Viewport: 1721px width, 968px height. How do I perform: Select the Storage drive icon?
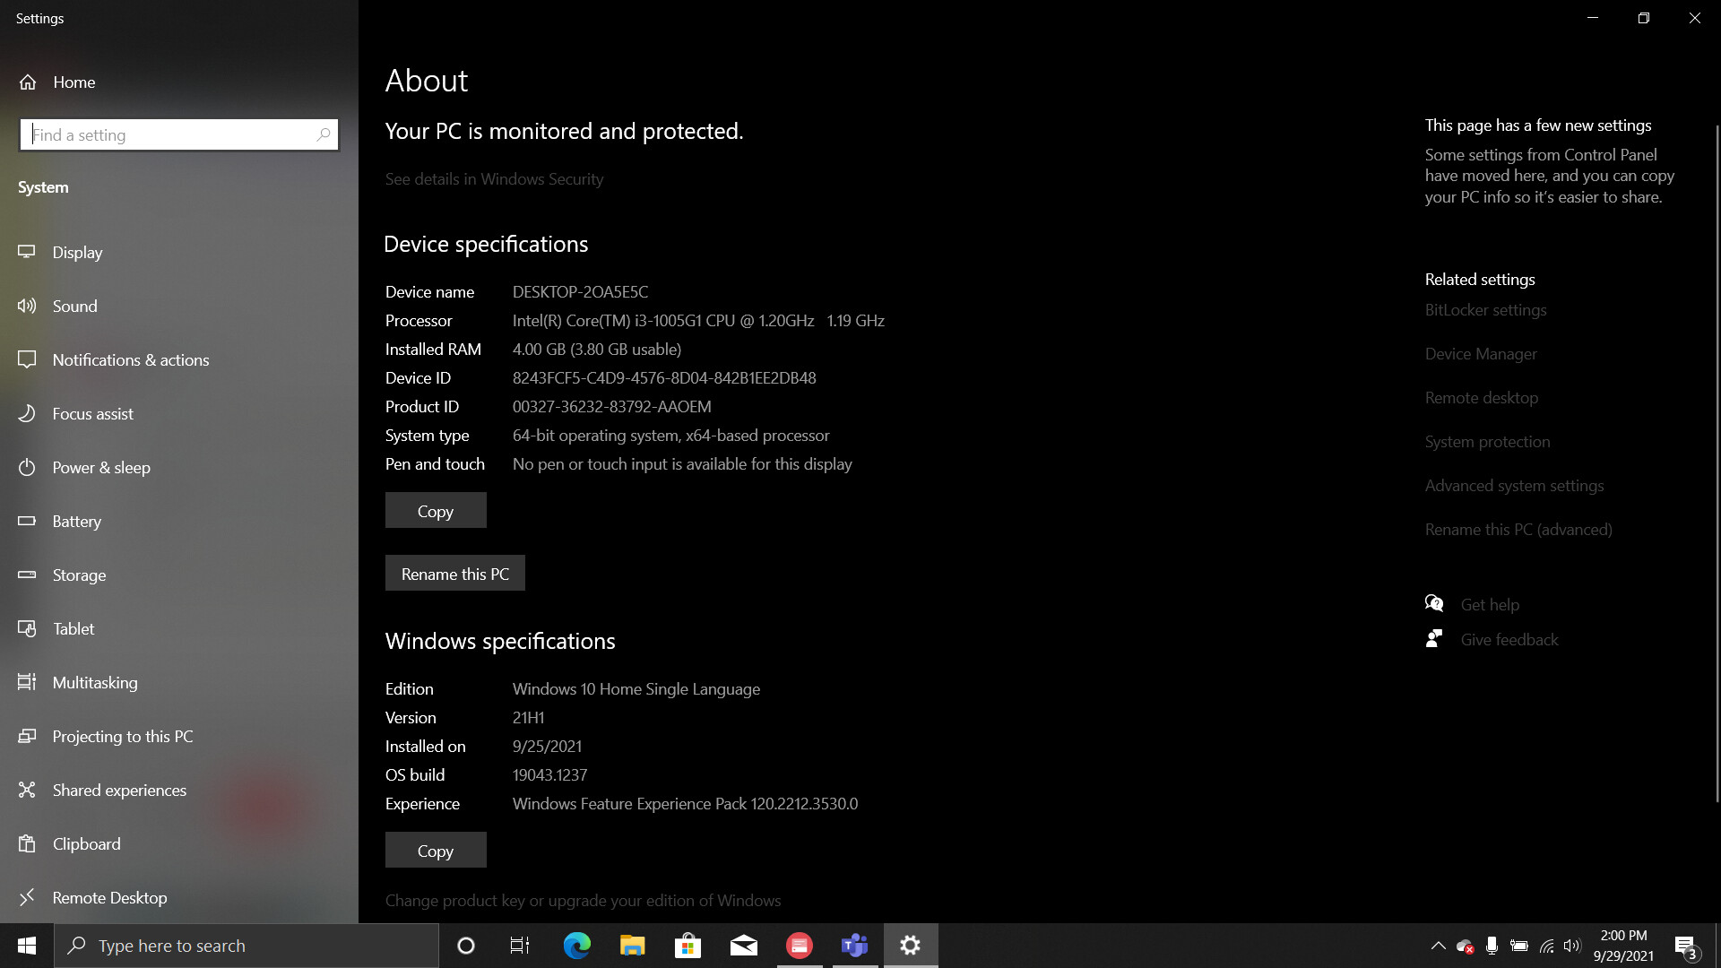tap(27, 575)
